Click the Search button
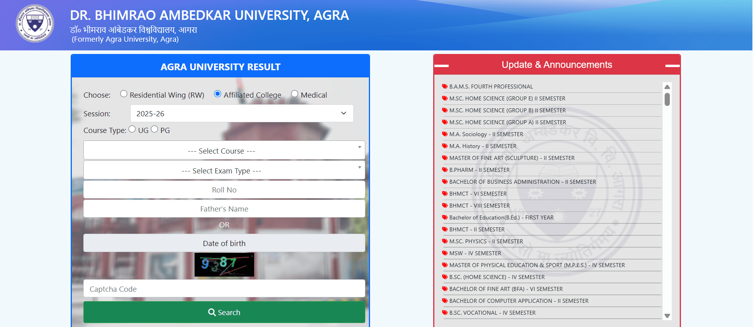The width and height of the screenshot is (754, 327). 224,312
